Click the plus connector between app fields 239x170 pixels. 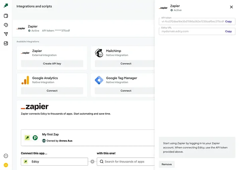click(x=92, y=162)
